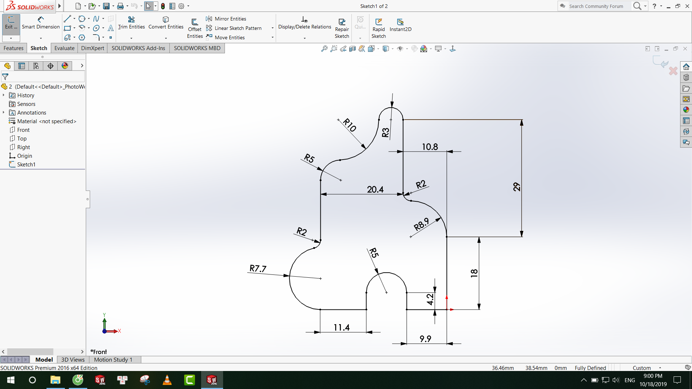Open the PropertyManager panel tab
The image size is (692, 389).
[x=22, y=66]
